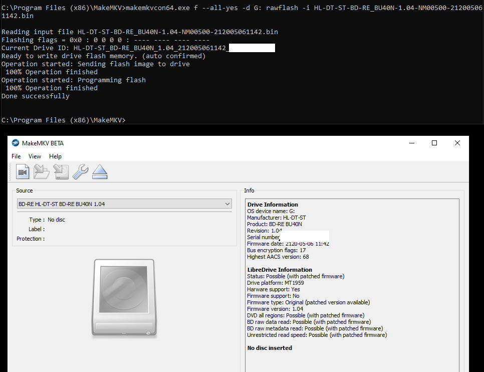484x372 pixels.
Task: Click 'Firmware type: Original' line
Action: click(308, 302)
